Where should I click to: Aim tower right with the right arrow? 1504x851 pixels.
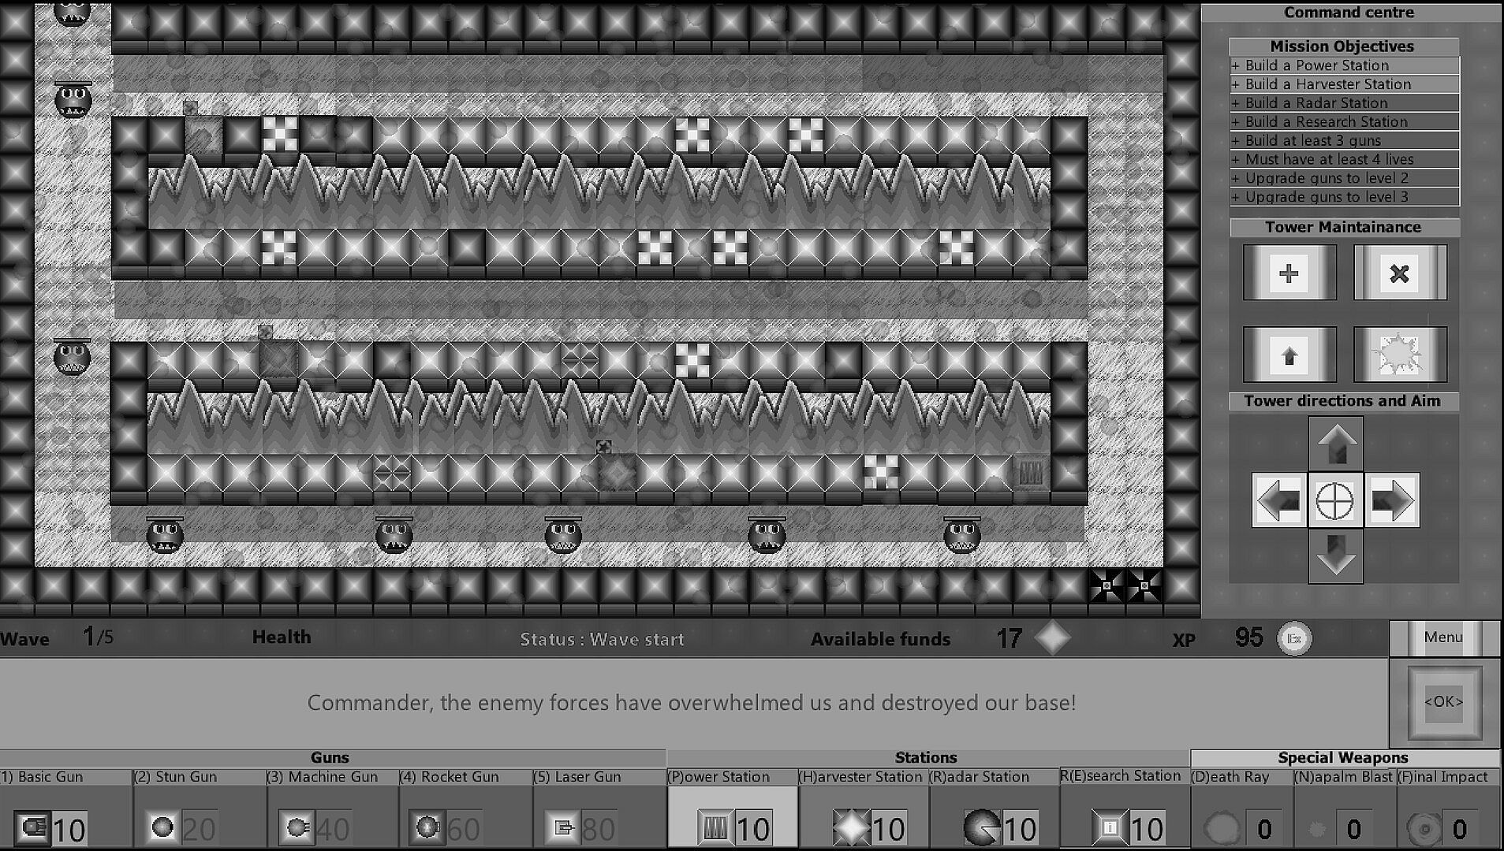tap(1392, 500)
